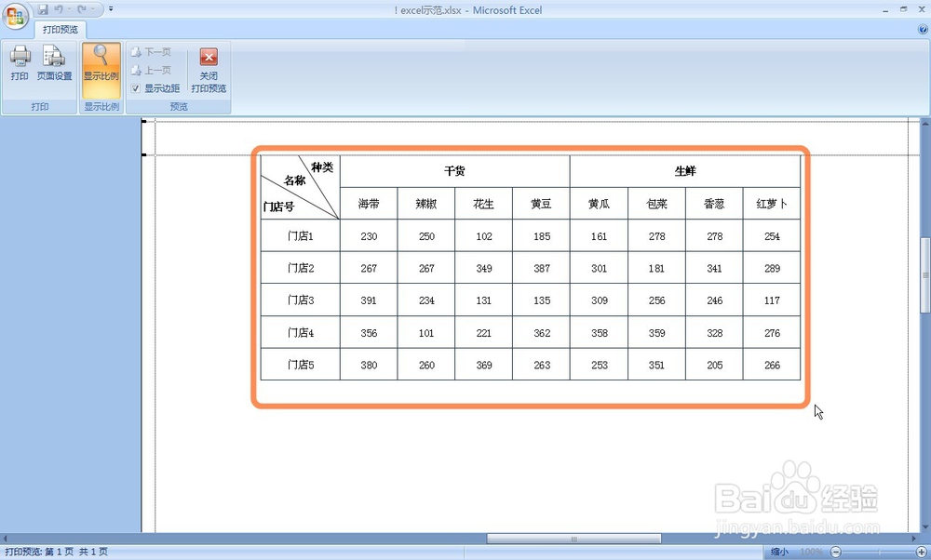
Task: Click the 红萝卜 column header
Action: (772, 204)
